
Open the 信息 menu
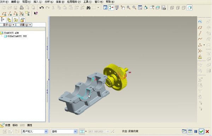tap(60, 2)
